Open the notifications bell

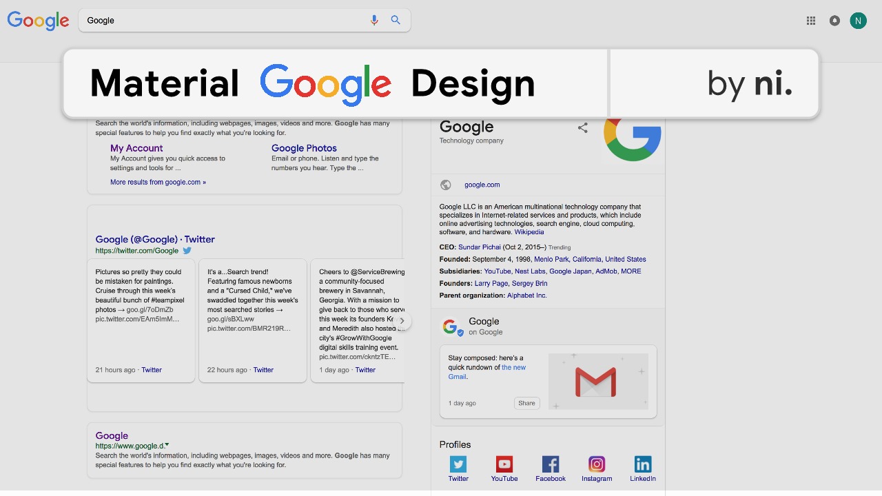point(834,21)
